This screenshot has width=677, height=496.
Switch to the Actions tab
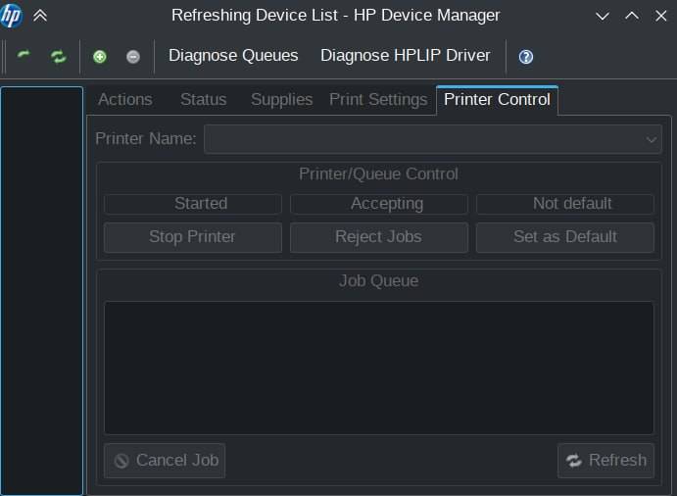point(124,99)
